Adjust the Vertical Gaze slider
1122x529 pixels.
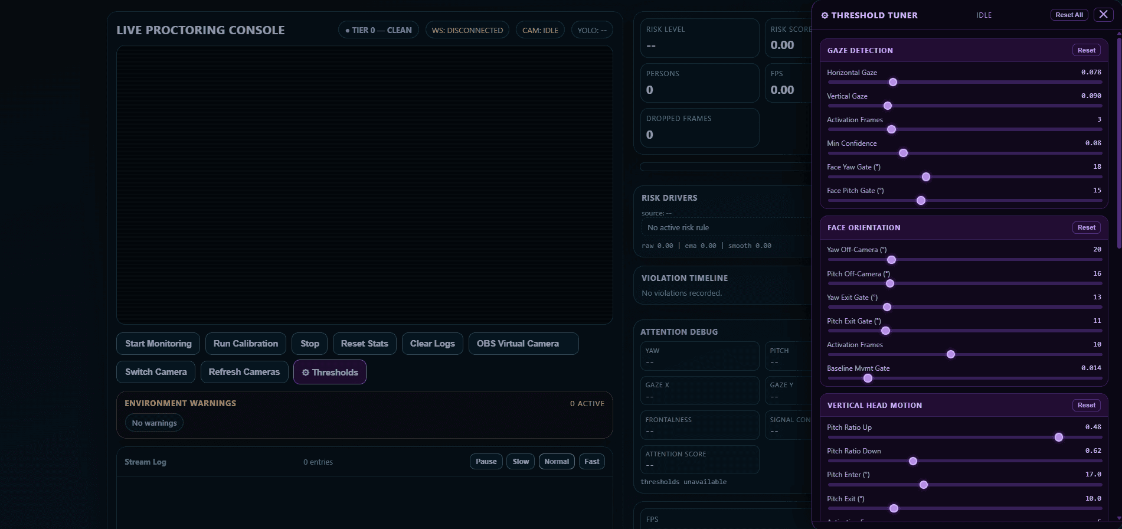(x=965, y=106)
